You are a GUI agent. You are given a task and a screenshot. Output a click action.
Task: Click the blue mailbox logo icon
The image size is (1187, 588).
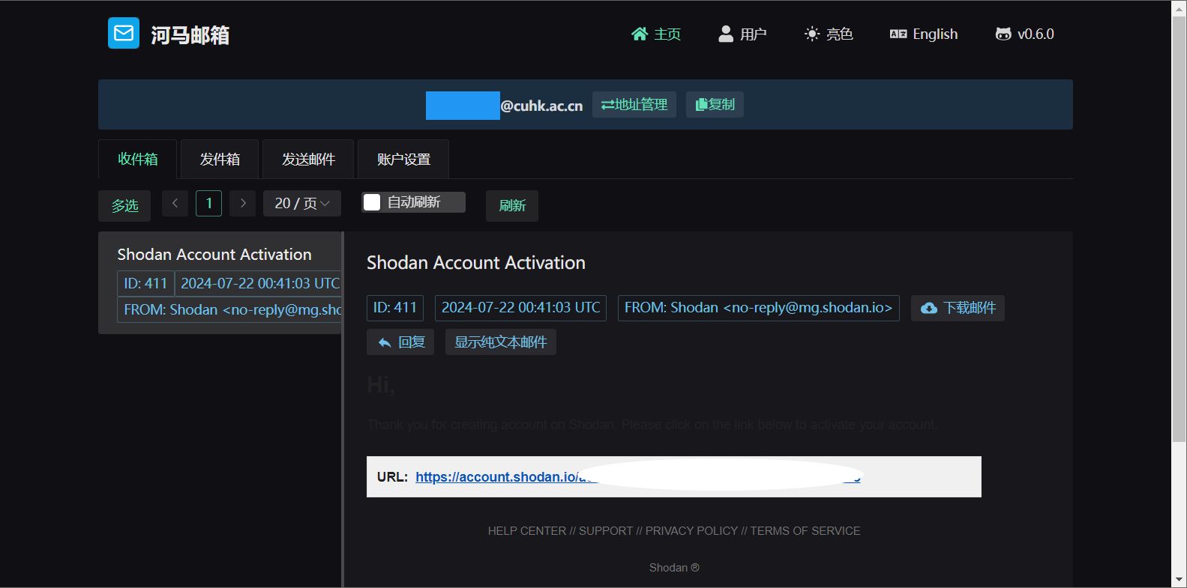click(124, 33)
